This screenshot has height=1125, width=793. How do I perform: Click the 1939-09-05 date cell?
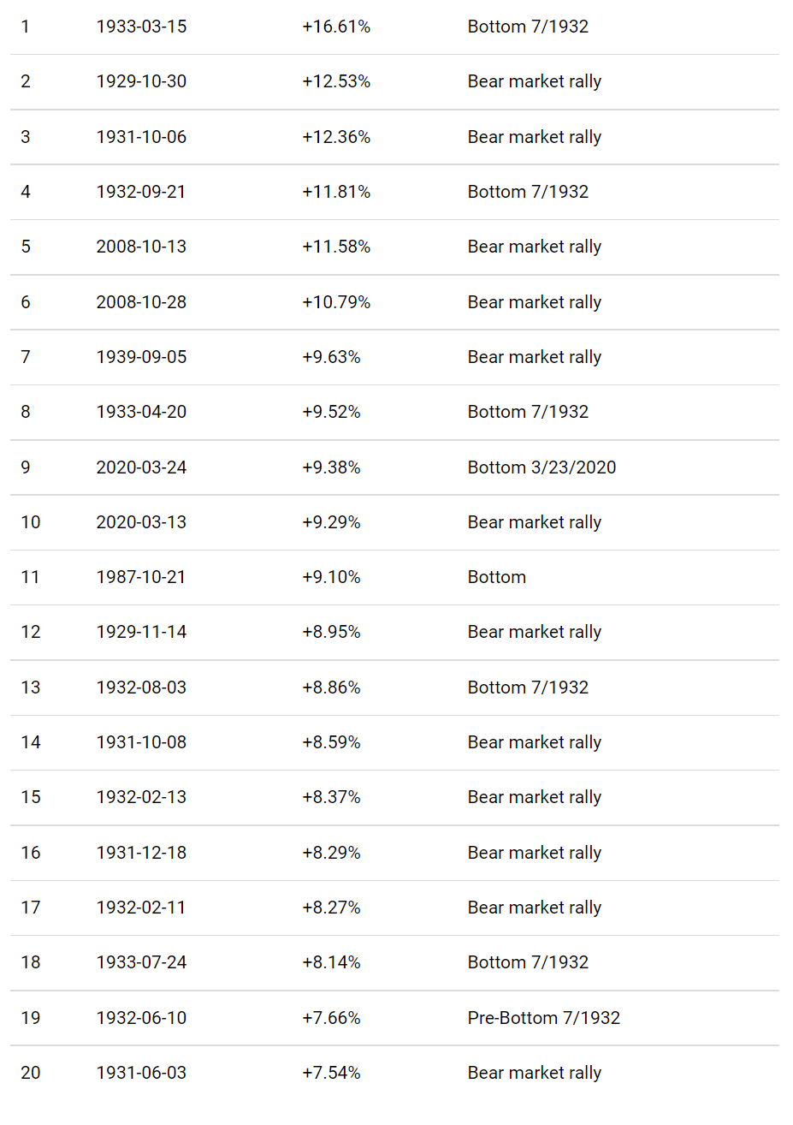pyautogui.click(x=141, y=357)
